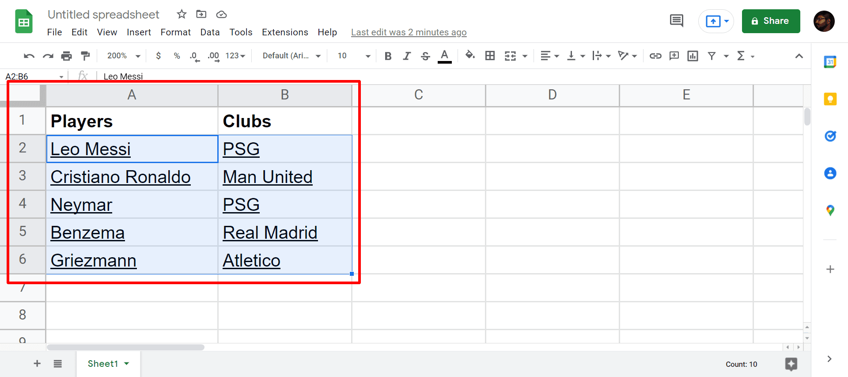Open the Extensions menu
Image resolution: width=848 pixels, height=377 pixels.
[285, 32]
